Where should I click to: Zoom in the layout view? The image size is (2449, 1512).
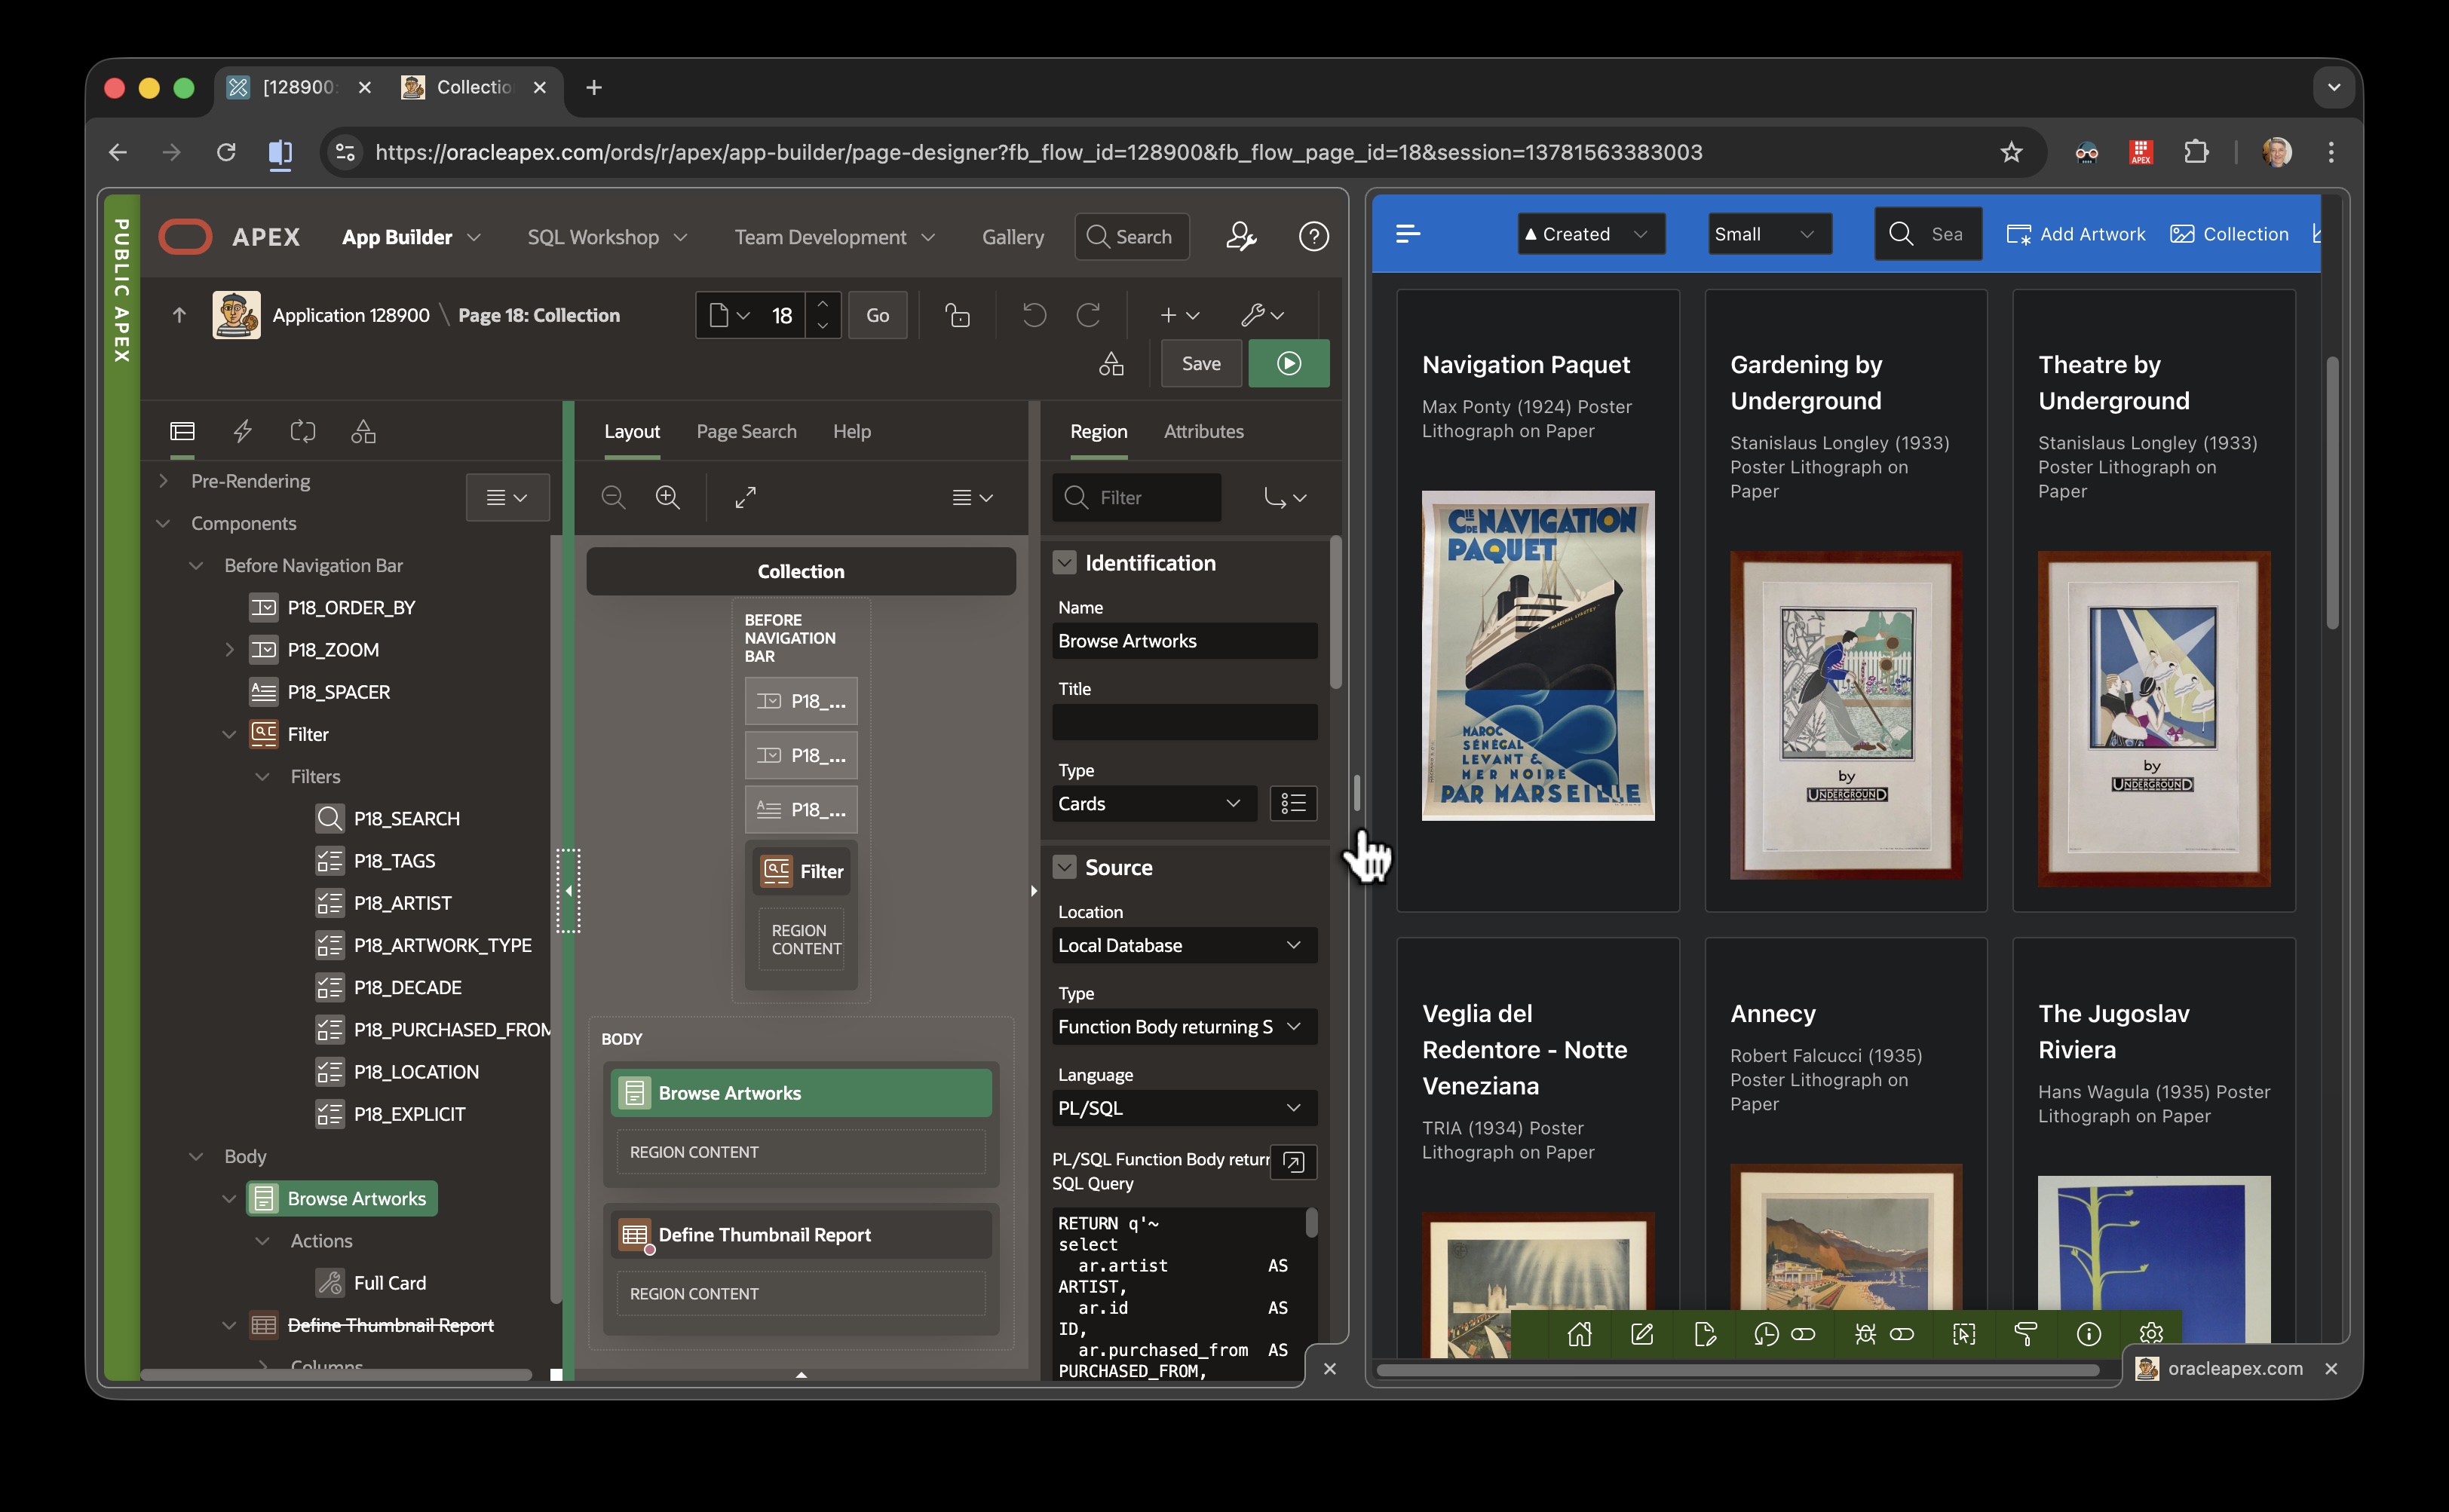coord(667,497)
